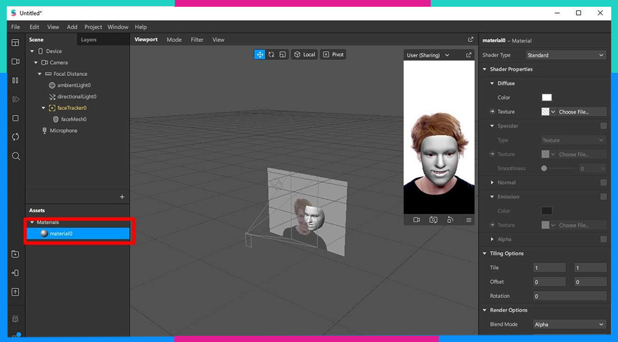Open the Add menu
The width and height of the screenshot is (618, 342).
[x=72, y=27]
